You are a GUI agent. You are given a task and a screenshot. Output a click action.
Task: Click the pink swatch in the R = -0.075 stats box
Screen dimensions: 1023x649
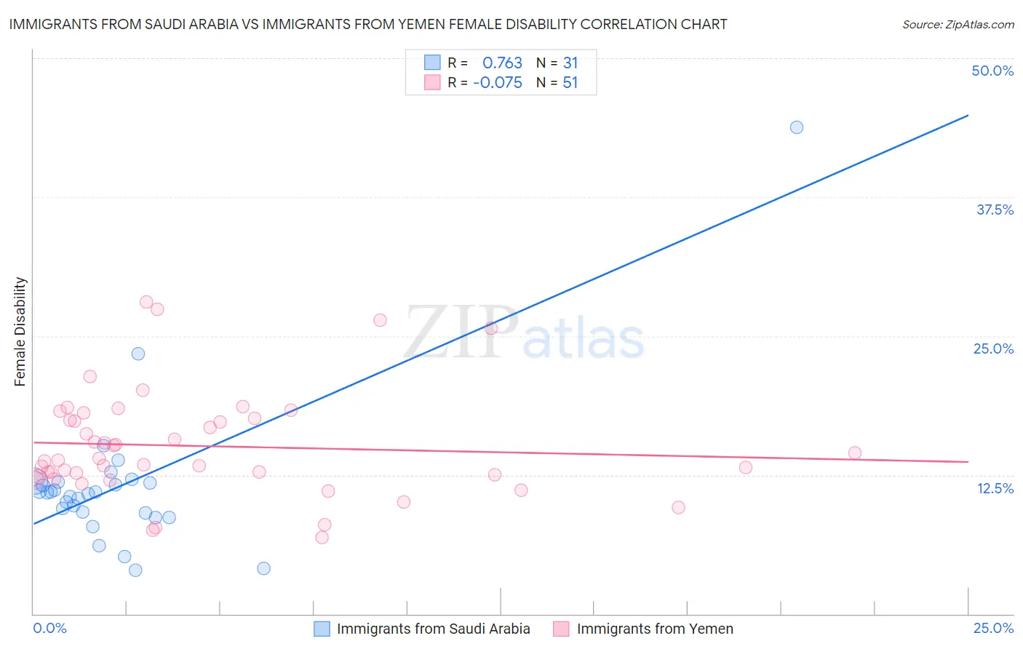[x=432, y=82]
